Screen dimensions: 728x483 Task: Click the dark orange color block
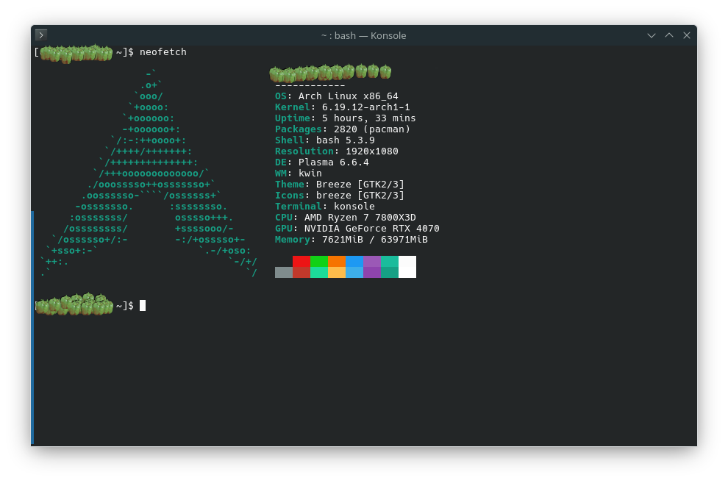337,261
